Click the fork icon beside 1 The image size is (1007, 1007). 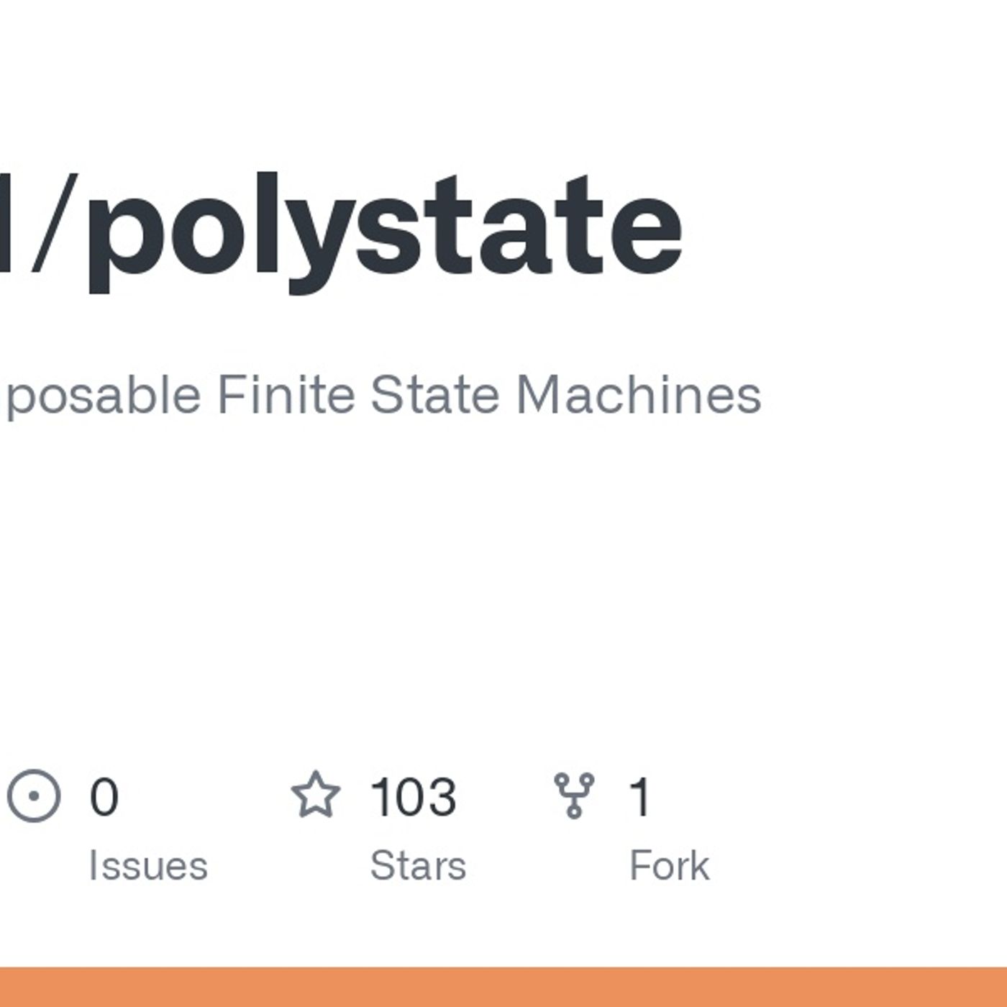(x=574, y=796)
